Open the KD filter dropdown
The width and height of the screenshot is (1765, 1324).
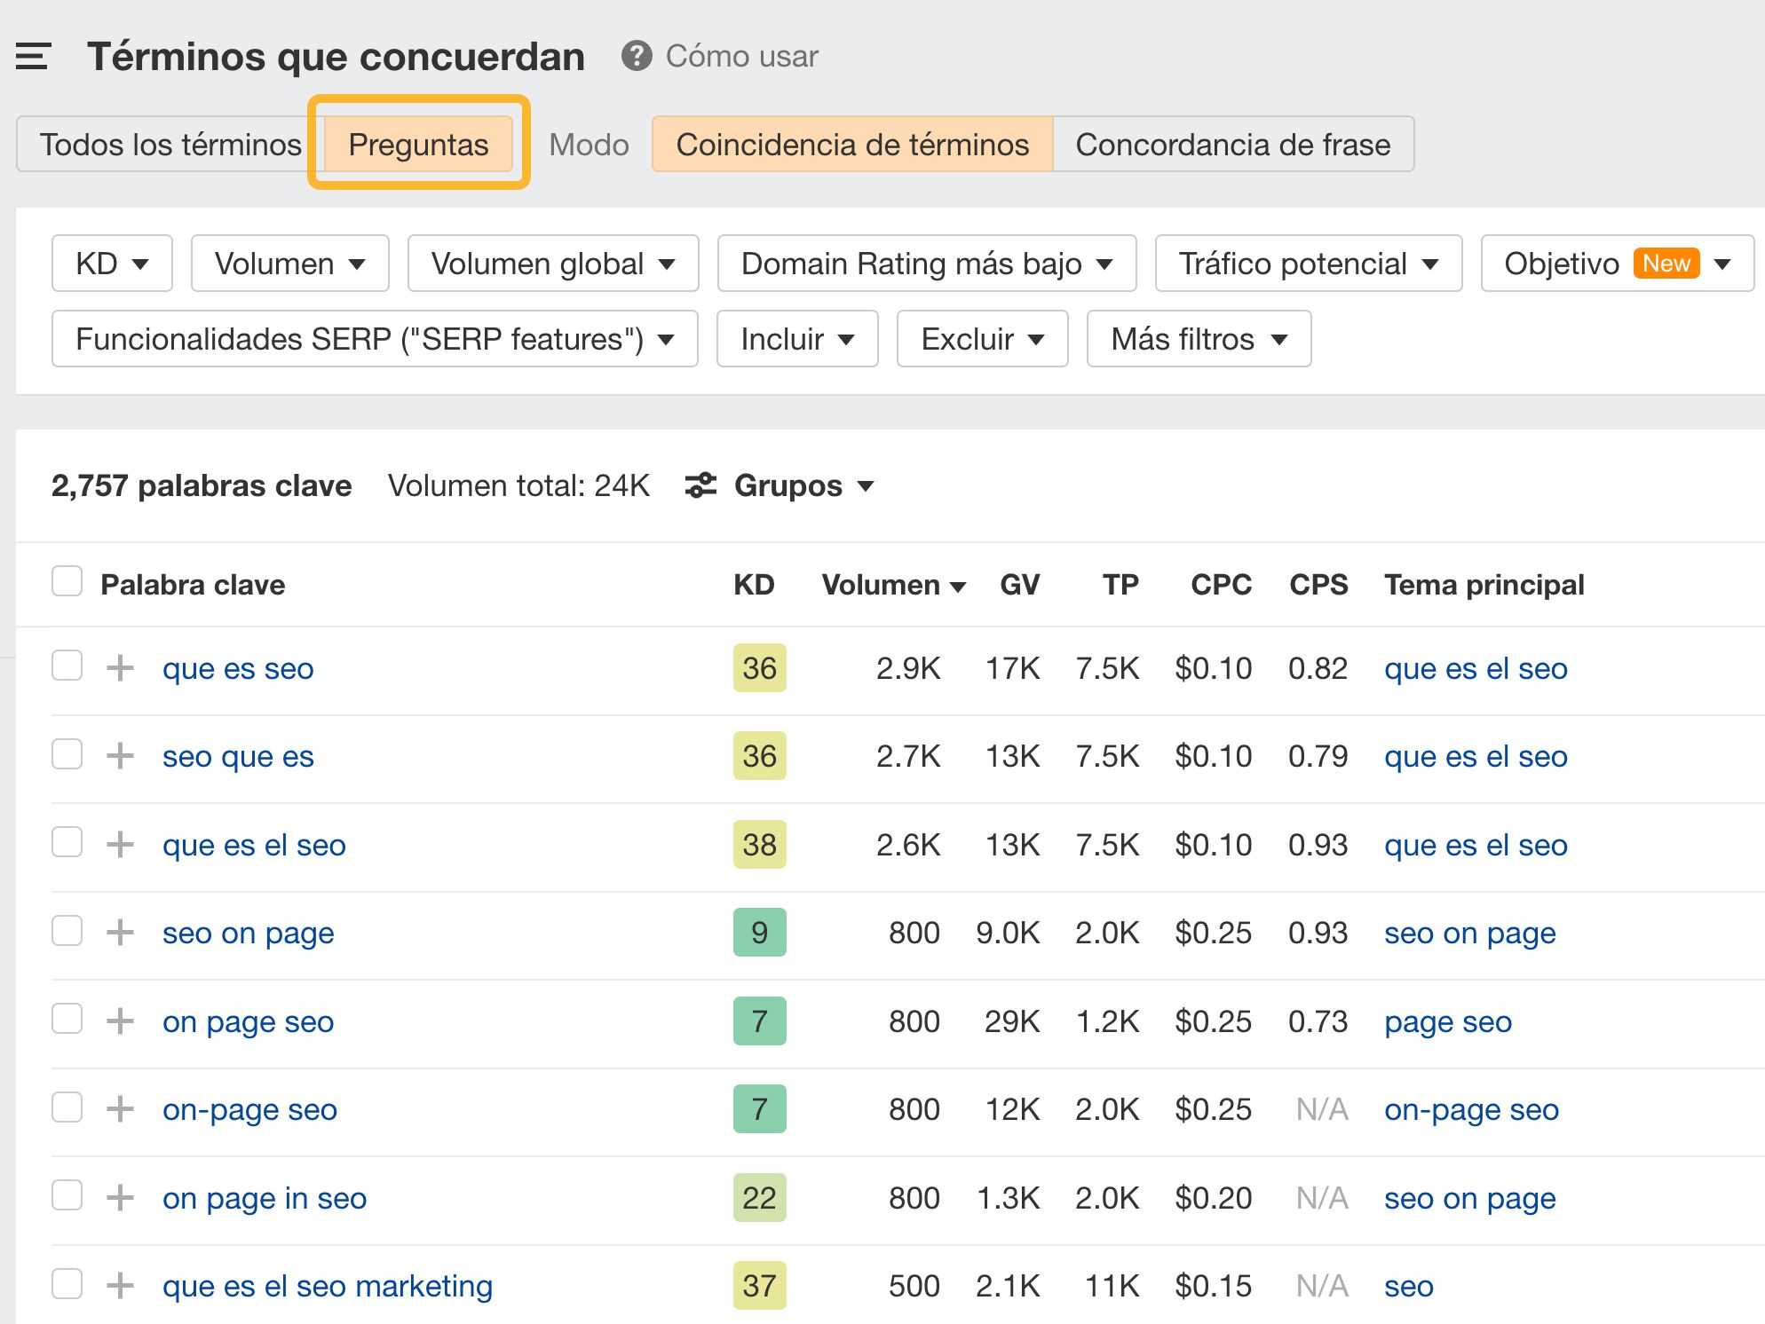click(x=111, y=263)
